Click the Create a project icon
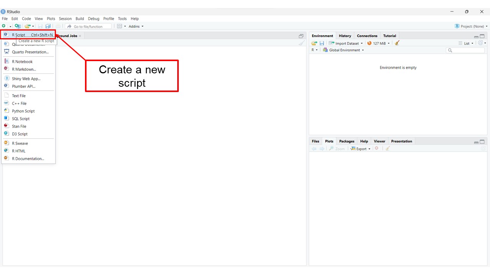Screen dimensions: 490x275 18,26
